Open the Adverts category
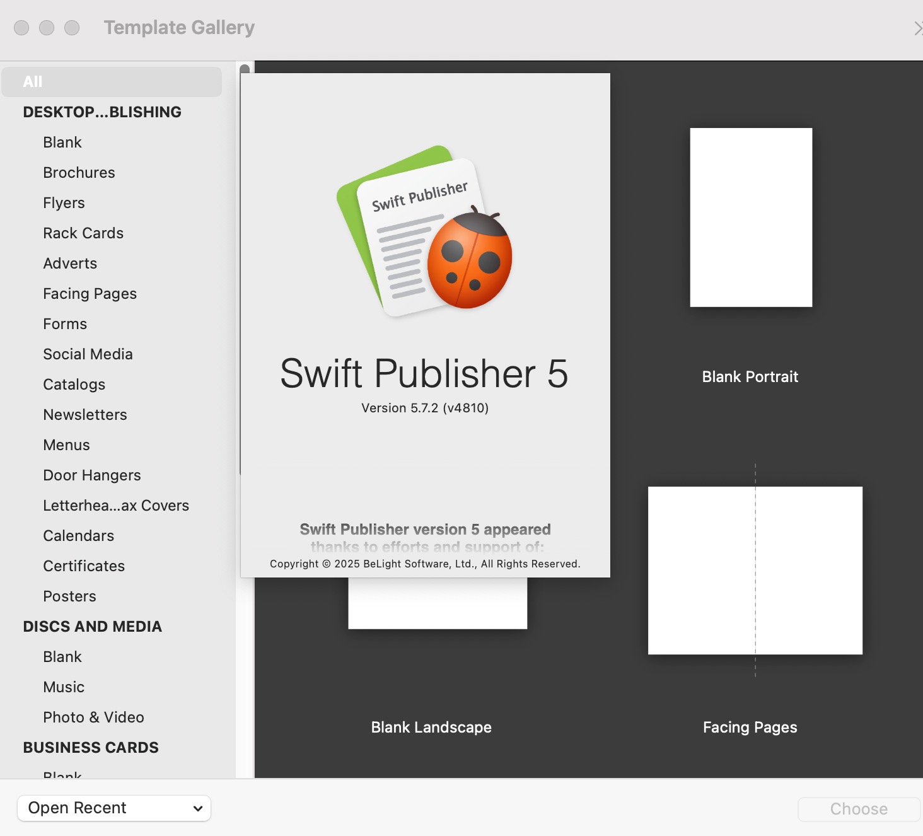The height and width of the screenshot is (836, 923). (70, 264)
